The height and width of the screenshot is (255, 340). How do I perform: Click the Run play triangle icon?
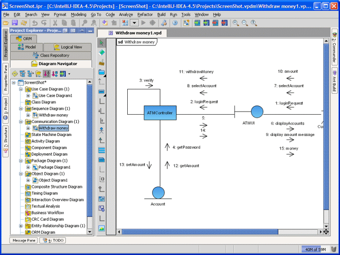(143, 22)
